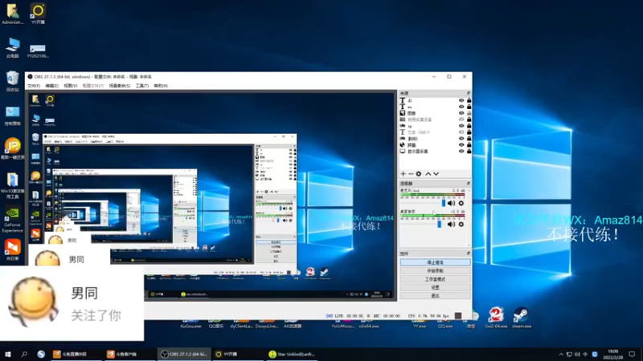This screenshot has width=643, height=361.
Task: Select YY202106 desktop shortcut
Action: [38, 50]
